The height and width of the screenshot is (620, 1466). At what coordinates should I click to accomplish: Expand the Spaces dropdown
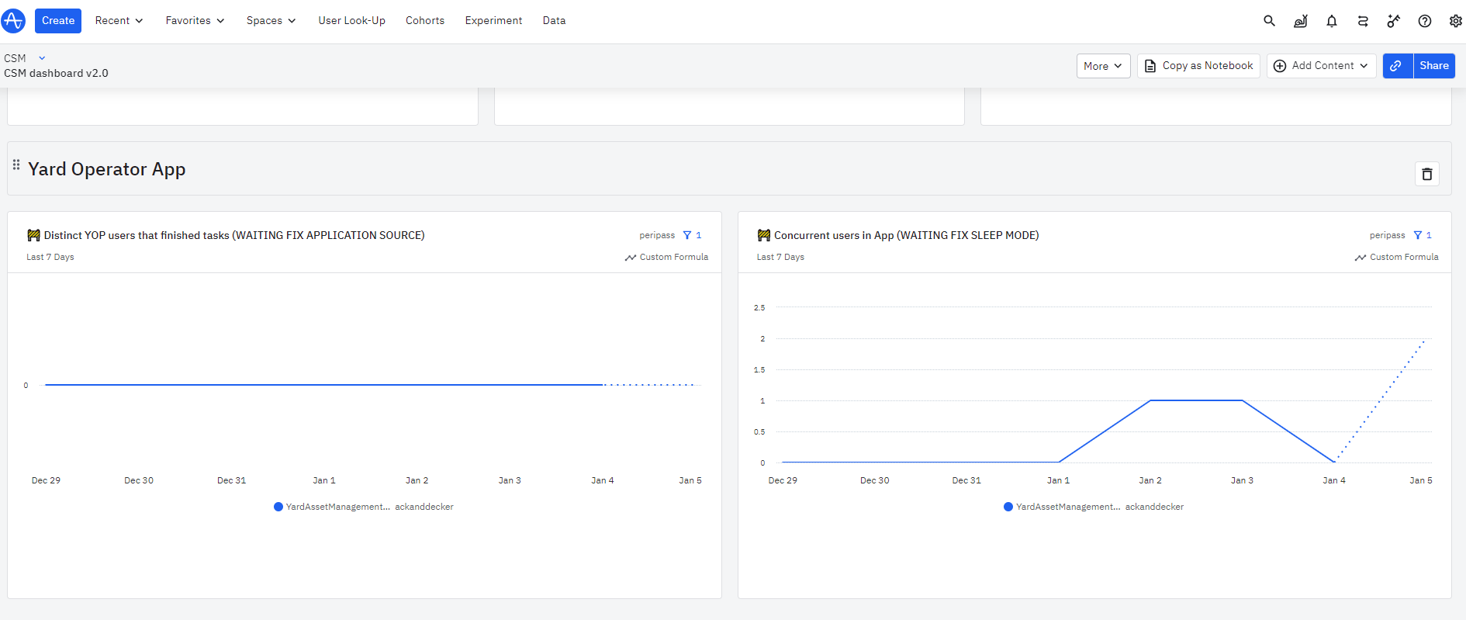click(x=271, y=21)
